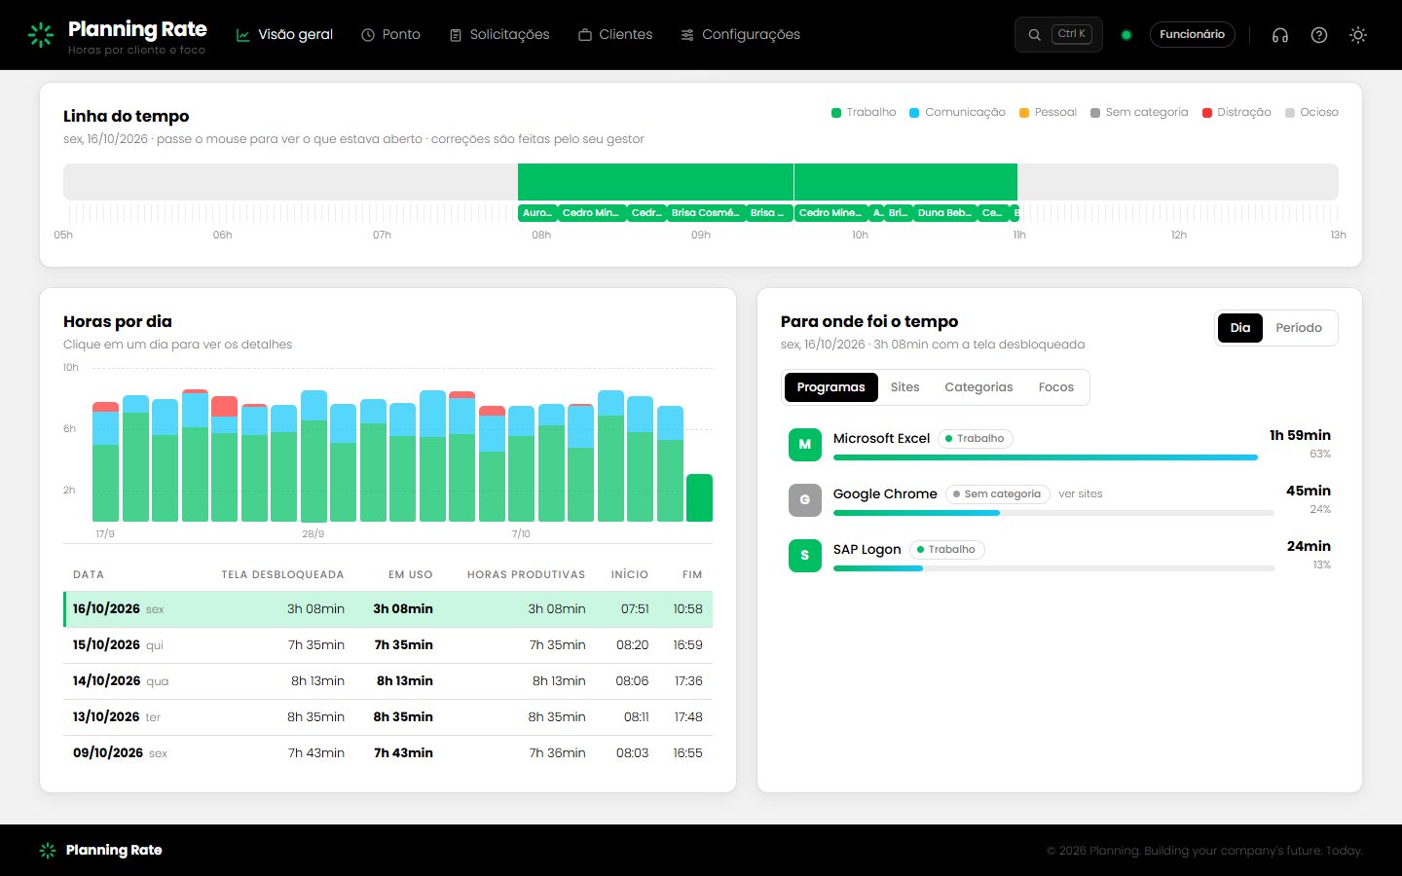Go to Visão geral in the navigation
The image size is (1402, 876).
coord(284,35)
